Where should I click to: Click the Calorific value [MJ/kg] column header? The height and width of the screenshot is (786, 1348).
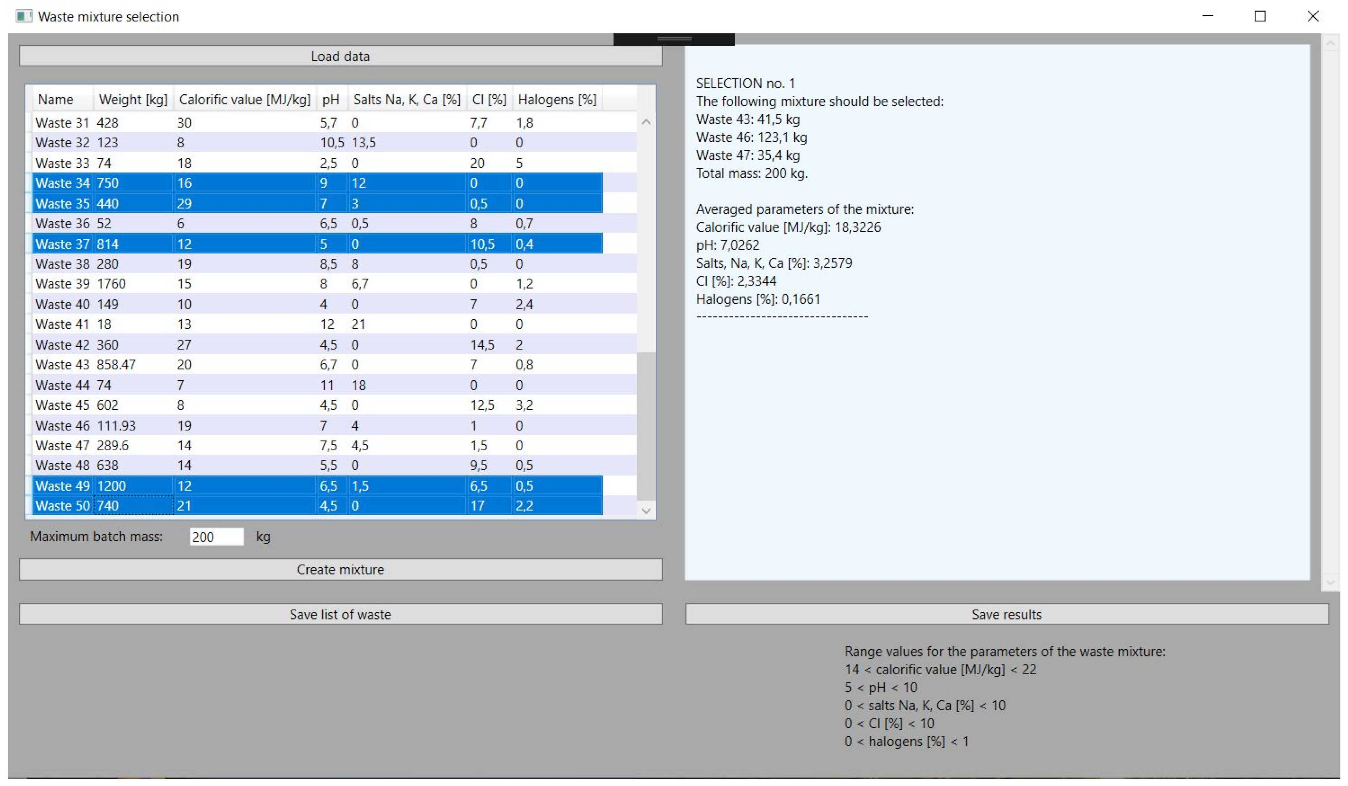(x=245, y=99)
